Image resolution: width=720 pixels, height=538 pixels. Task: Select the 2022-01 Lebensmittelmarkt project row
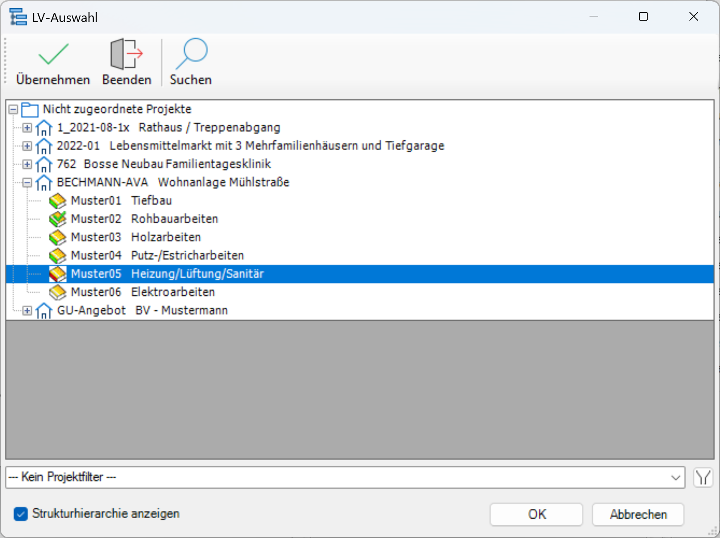pos(250,146)
